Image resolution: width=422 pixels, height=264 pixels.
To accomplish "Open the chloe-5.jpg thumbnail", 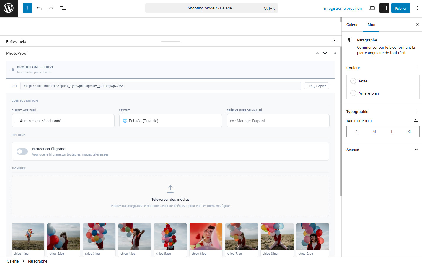I will click(x=170, y=237).
